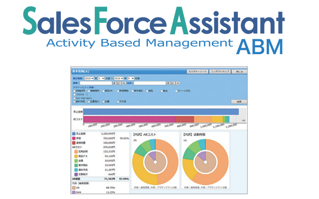
Task: Clear the 社員 field with its x icon
Action: point(178,83)
